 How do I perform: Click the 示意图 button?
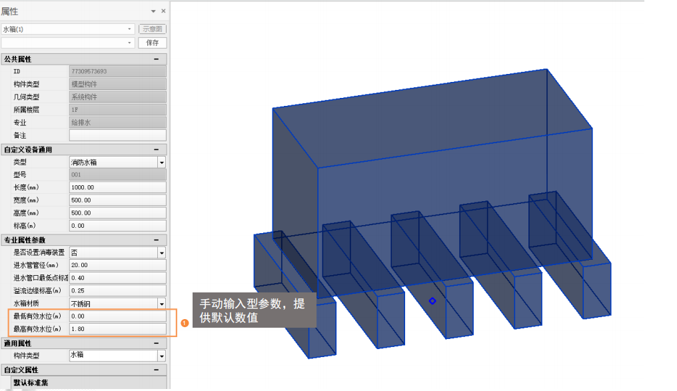[x=152, y=29]
